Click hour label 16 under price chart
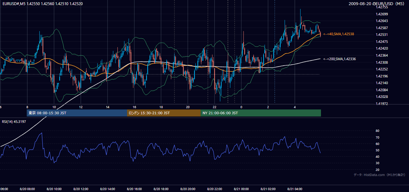409x192 pixels. coord(134,107)
